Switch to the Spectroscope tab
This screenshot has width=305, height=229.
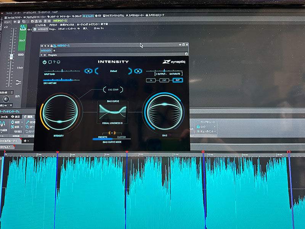(155, 15)
